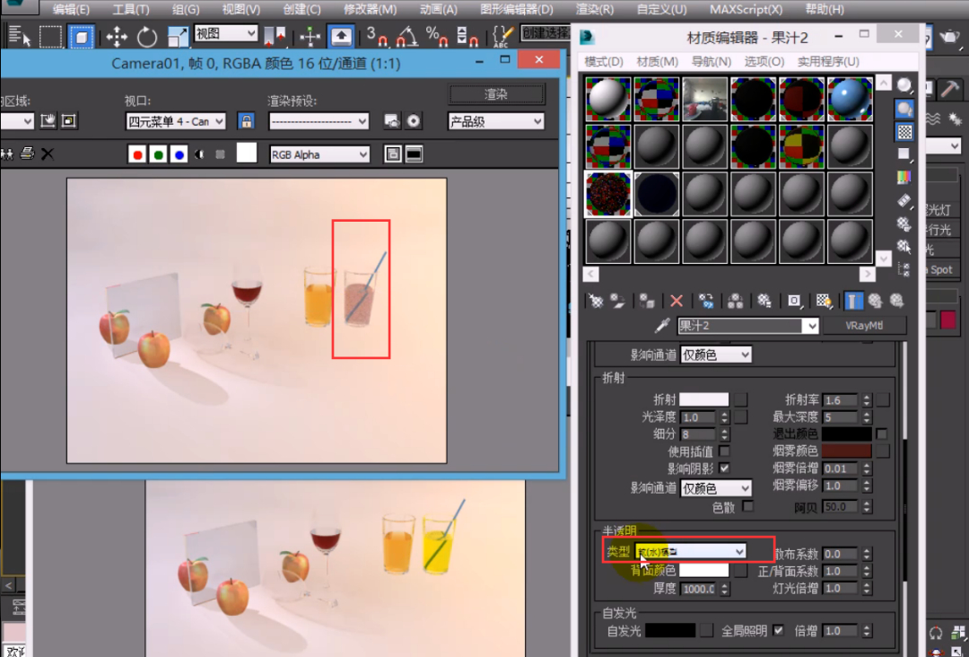Toggle the 全局照明 checkbox
Image resolution: width=969 pixels, height=657 pixels.
(778, 631)
